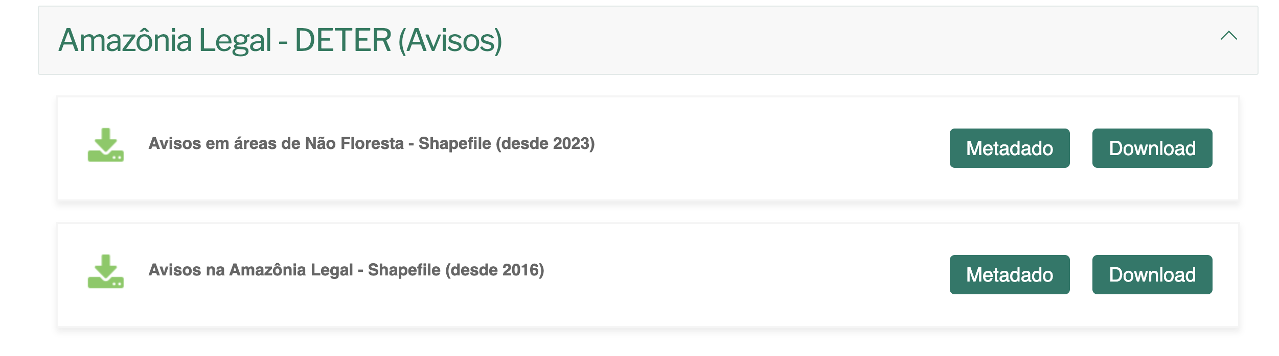The height and width of the screenshot is (356, 1279).
Task: Click the '(Avisos)' text in the section header
Action: (x=450, y=40)
